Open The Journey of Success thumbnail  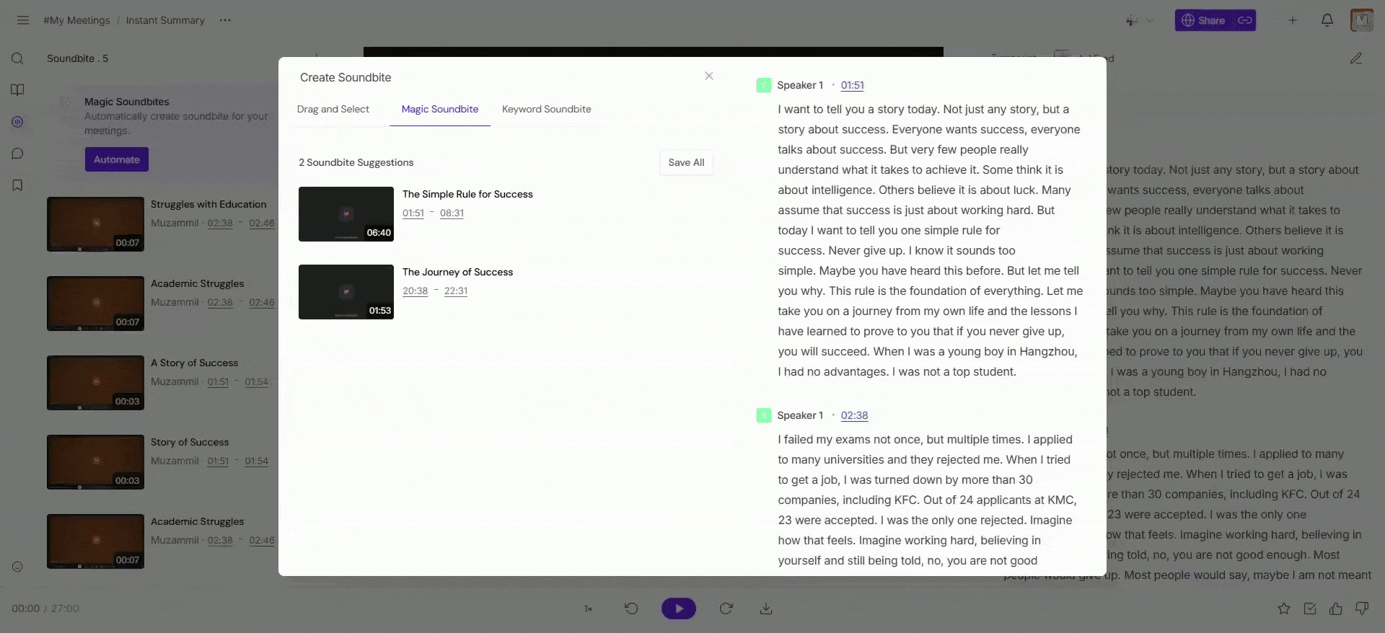click(x=346, y=292)
